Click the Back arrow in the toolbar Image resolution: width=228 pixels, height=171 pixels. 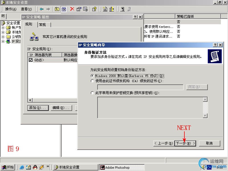click(42, 9)
